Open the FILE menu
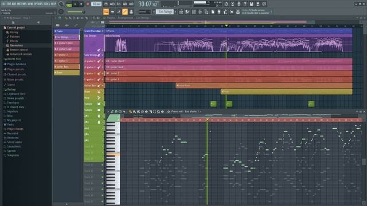The image size is (367, 206). (3, 4)
